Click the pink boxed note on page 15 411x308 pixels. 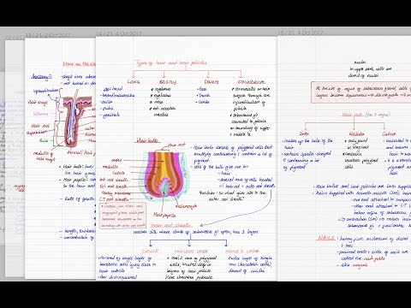pos(361,92)
